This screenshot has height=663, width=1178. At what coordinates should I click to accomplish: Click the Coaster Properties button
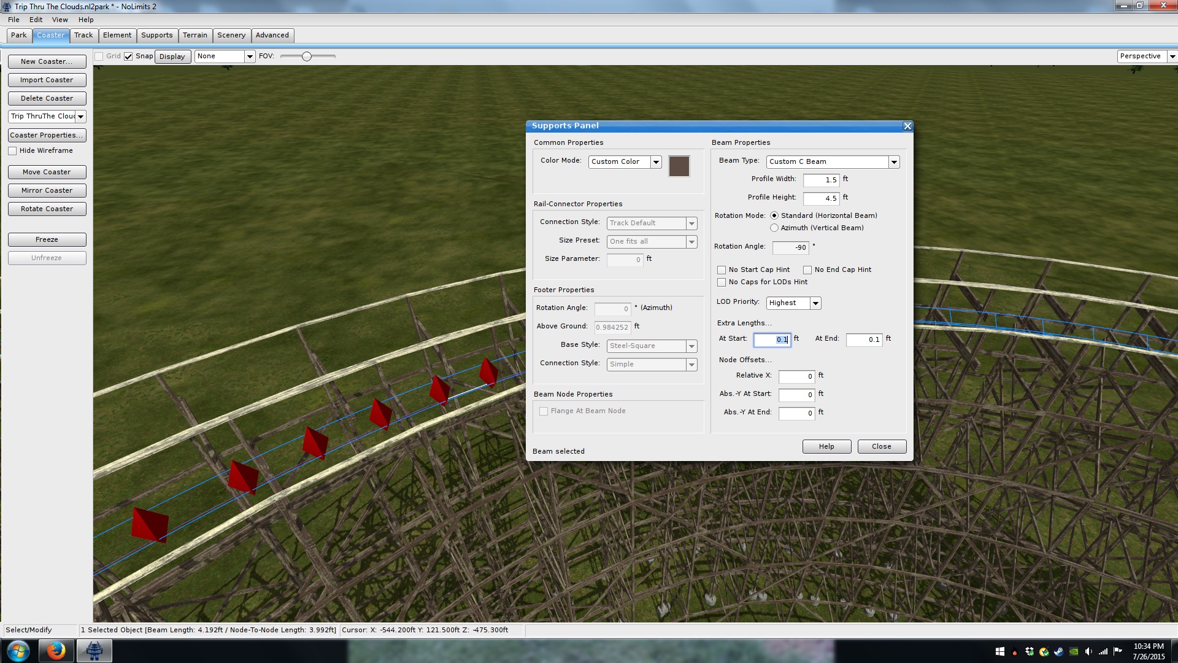[x=47, y=135]
